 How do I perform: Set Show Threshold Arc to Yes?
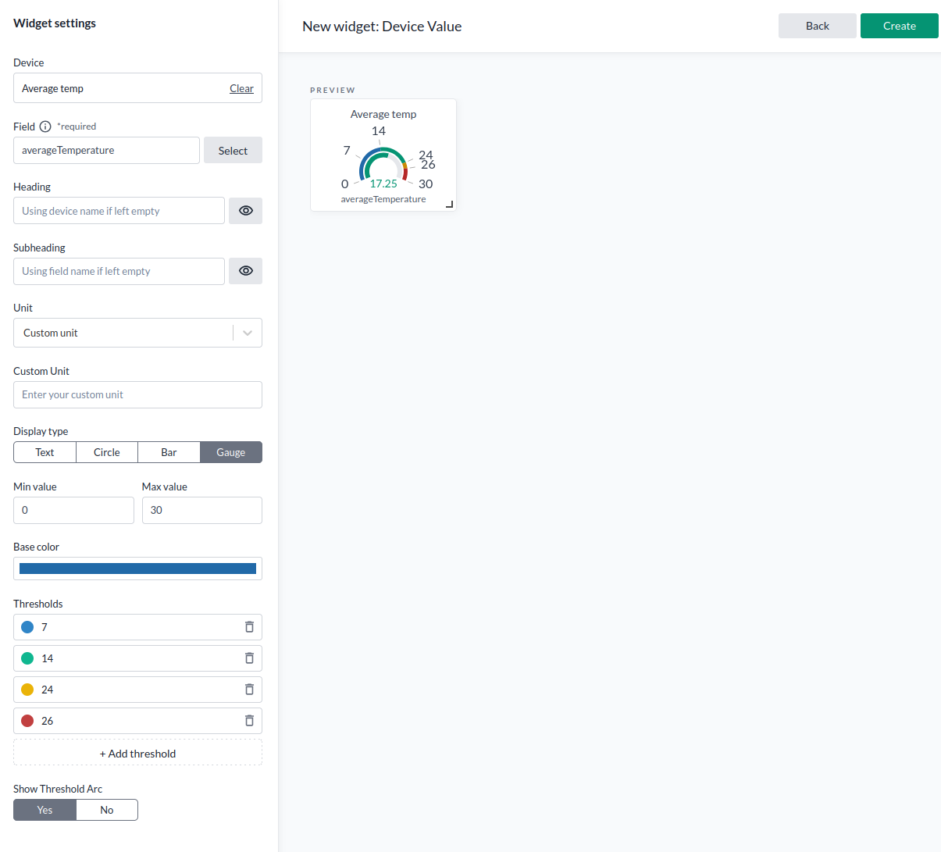tap(45, 810)
